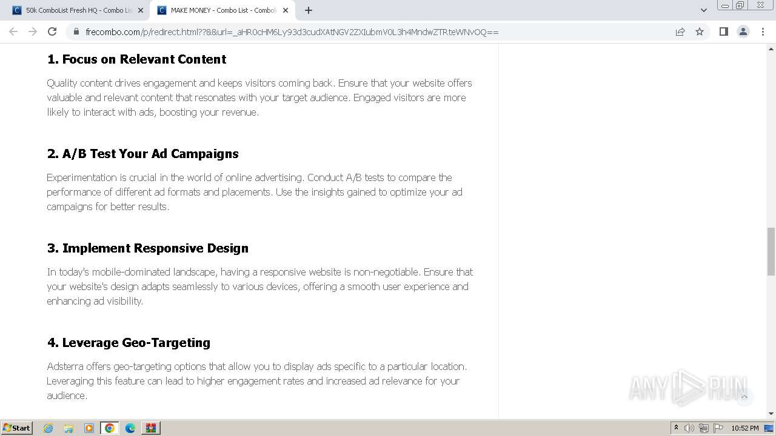The width and height of the screenshot is (776, 436).
Task: Click the scrollbar up arrow
Action: click(x=771, y=48)
